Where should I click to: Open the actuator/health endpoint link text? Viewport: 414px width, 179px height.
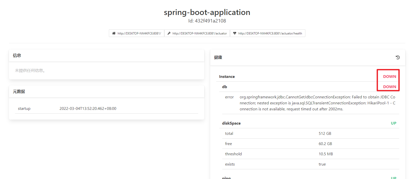coord(270,33)
